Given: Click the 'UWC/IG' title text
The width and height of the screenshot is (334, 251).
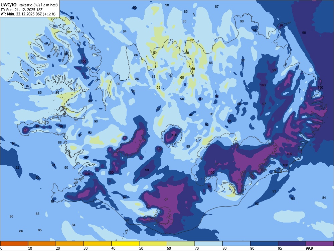Looking at the screenshot, I should [9, 5].
